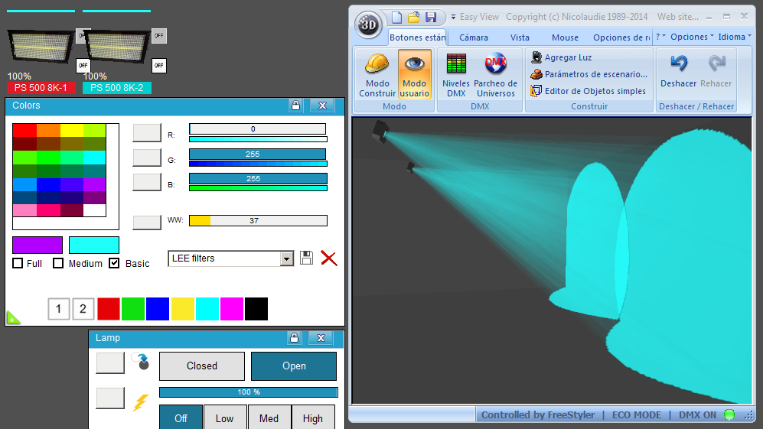Save the LEE filter preset

click(x=306, y=258)
